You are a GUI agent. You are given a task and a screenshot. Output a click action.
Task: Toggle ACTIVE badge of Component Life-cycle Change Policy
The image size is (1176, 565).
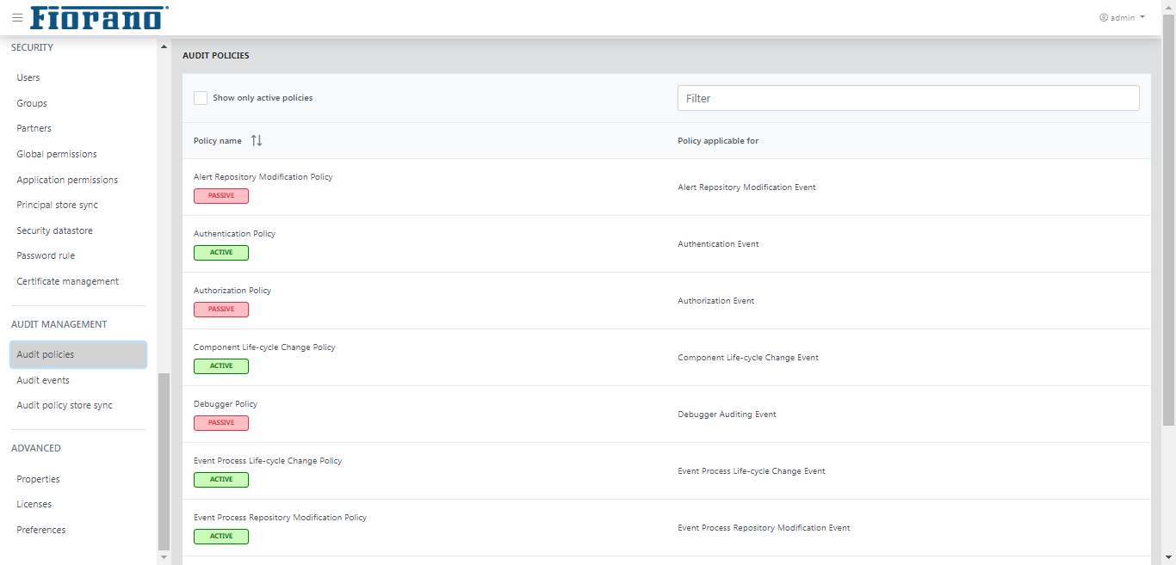tap(221, 366)
